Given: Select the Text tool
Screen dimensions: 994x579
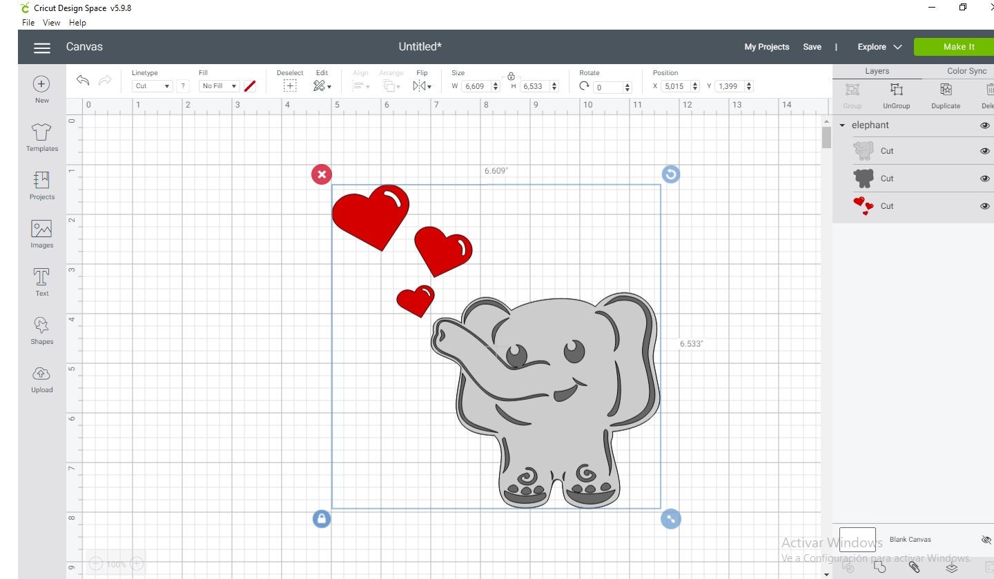Looking at the screenshot, I should click(x=41, y=281).
